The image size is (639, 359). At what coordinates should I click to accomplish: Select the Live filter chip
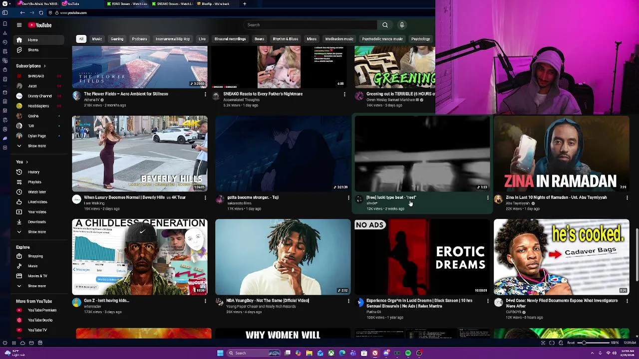(202, 39)
